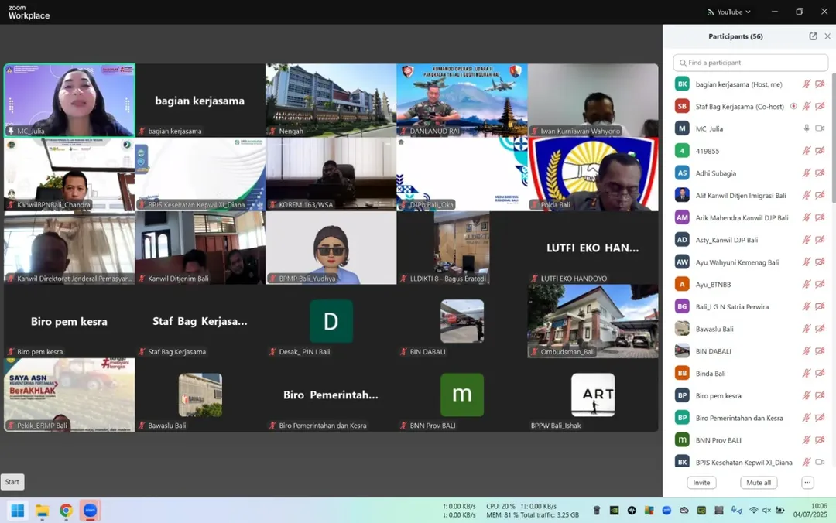This screenshot has width=836, height=523.
Task: Open the YouTube livestream dropdown
Action: [x=729, y=12]
